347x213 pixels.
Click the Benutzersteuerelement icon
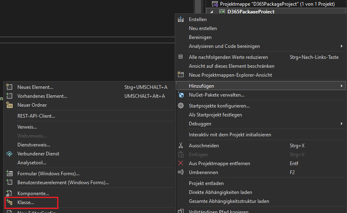pyautogui.click(x=9, y=182)
